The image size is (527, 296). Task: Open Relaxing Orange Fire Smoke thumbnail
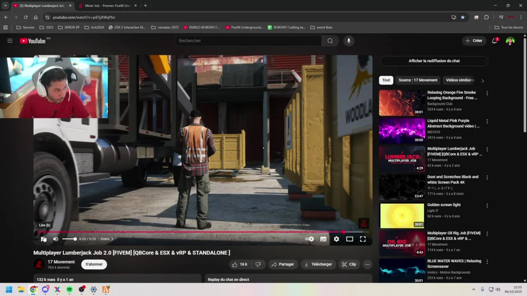[402, 103]
